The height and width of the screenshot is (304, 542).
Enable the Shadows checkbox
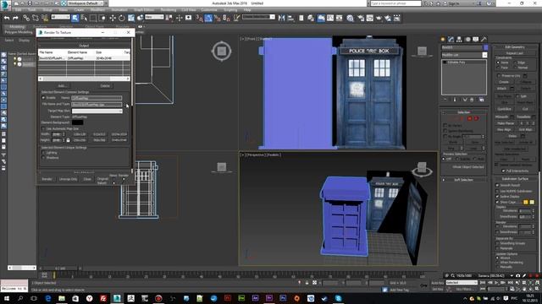tap(43, 158)
